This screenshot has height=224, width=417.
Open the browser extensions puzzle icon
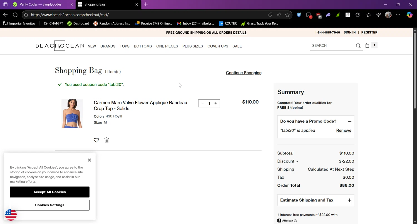358,15
